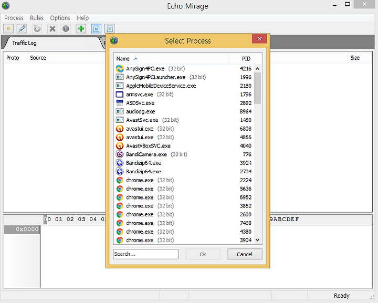Close the Select Process dialog
This screenshot has height=303, width=378.
coord(259,39)
